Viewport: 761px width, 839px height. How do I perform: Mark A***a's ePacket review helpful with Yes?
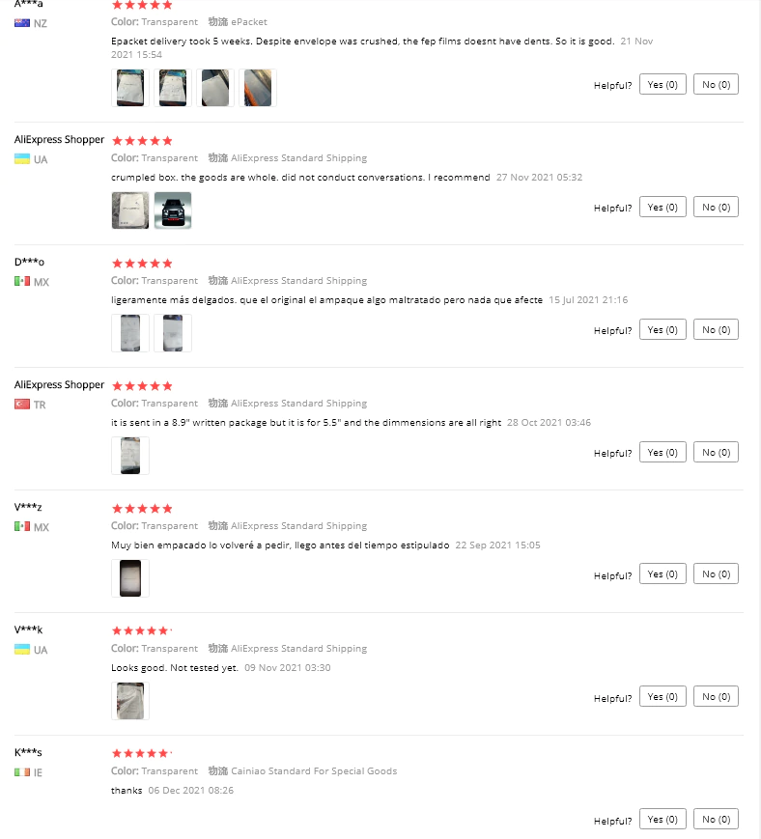[x=662, y=84]
